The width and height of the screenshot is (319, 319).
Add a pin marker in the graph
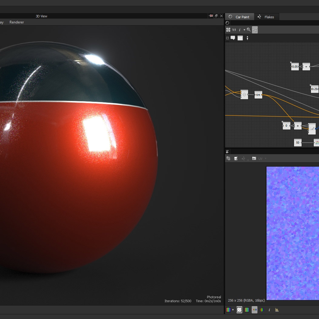click(x=247, y=38)
